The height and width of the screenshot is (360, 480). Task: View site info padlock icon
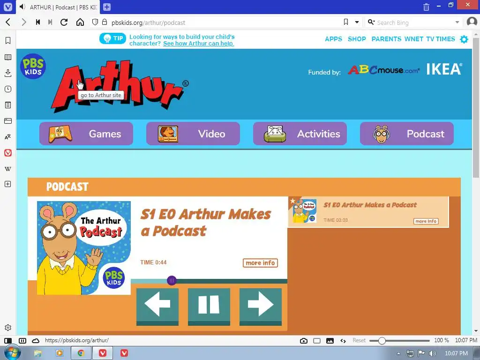(x=105, y=22)
